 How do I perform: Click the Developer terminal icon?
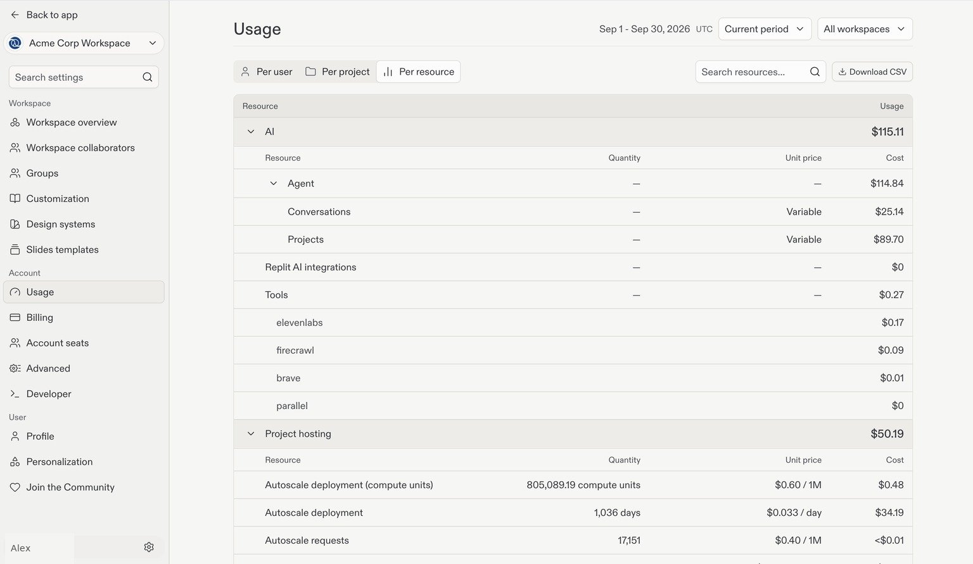(15, 394)
